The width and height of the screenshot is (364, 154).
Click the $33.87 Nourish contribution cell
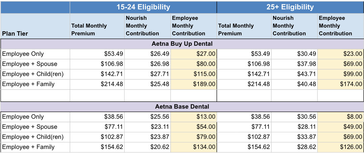pyautogui.click(x=294, y=137)
